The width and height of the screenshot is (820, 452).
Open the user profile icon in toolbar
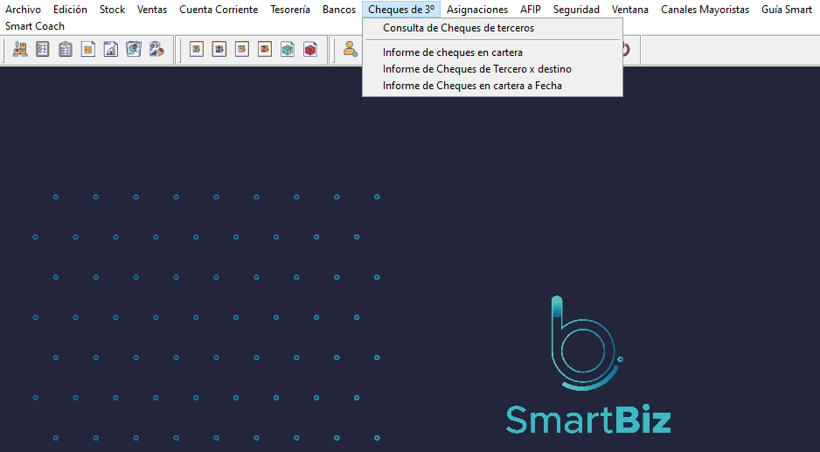(350, 50)
